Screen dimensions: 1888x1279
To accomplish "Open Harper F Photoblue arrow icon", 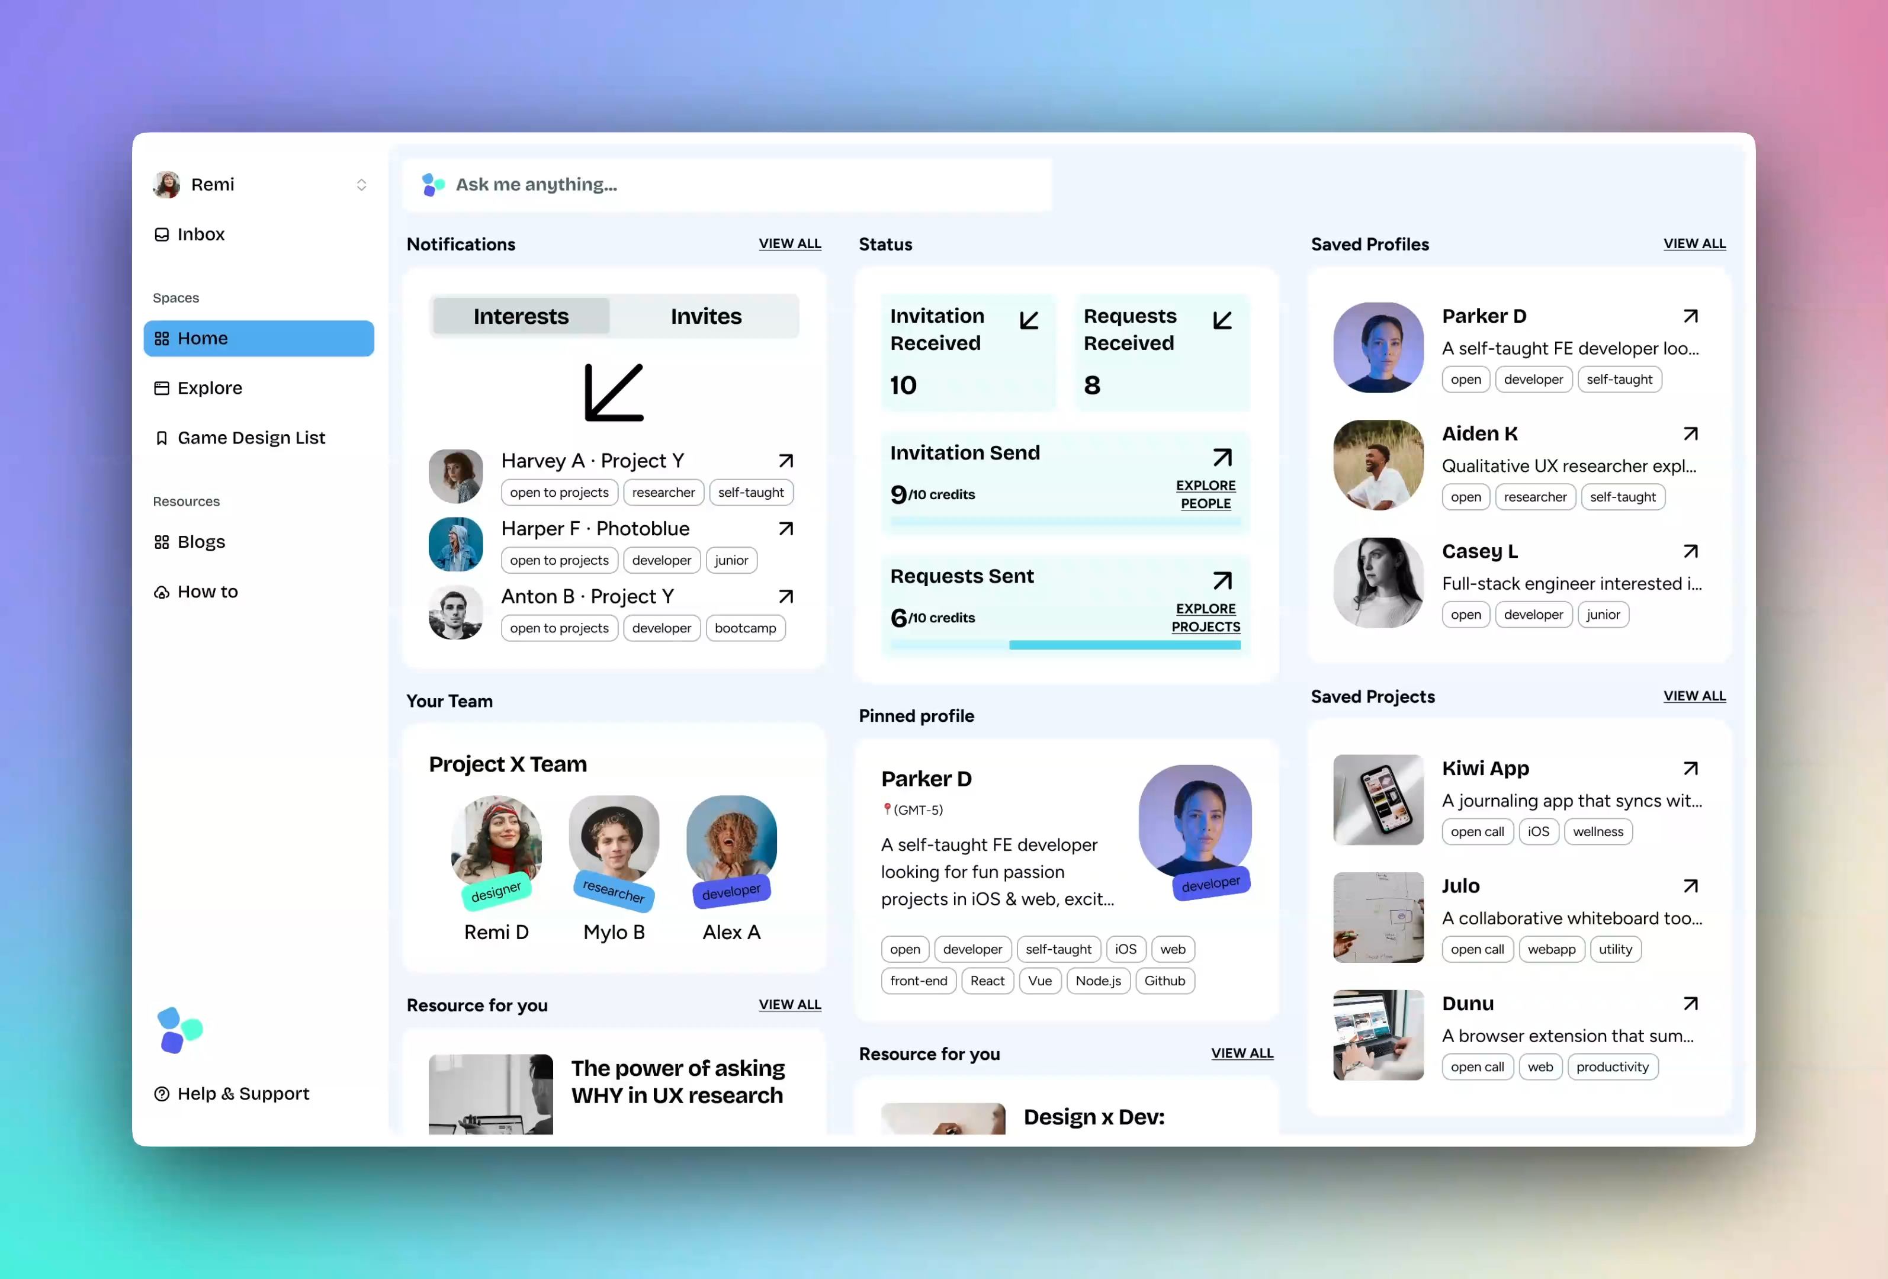I will [x=786, y=529].
